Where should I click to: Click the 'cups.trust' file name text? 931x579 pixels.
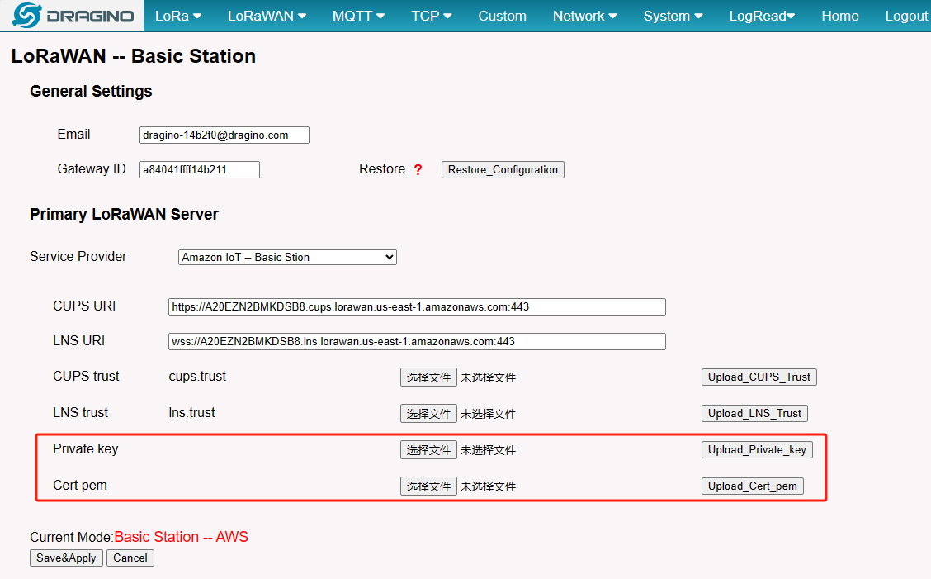pos(197,377)
